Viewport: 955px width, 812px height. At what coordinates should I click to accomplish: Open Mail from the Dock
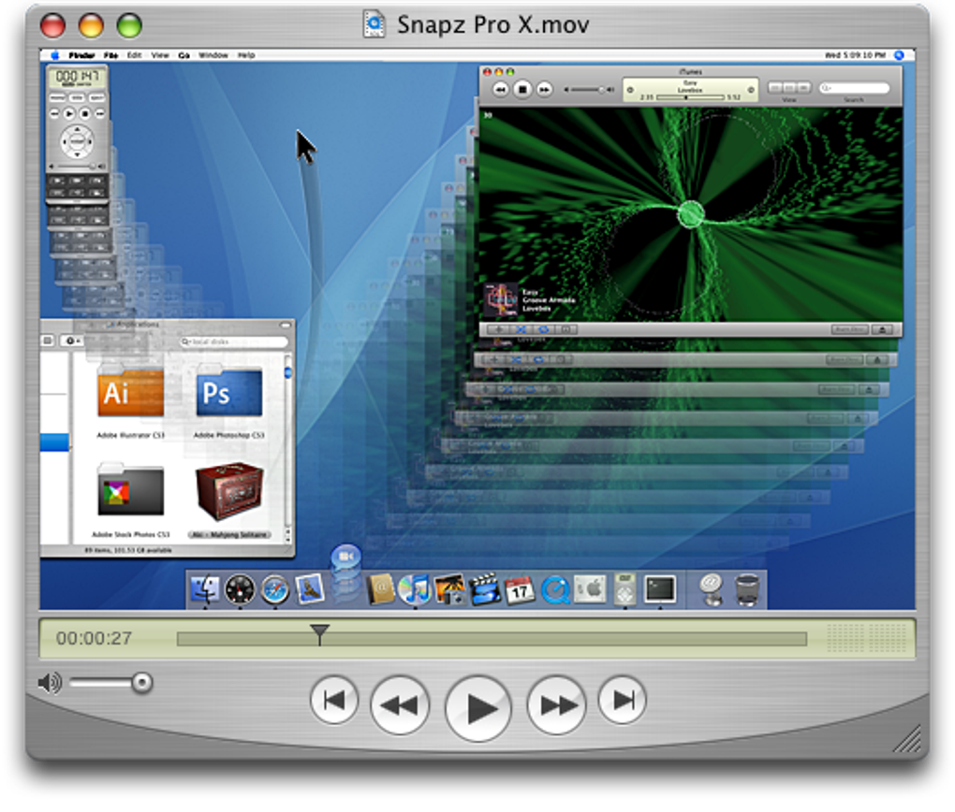(309, 588)
